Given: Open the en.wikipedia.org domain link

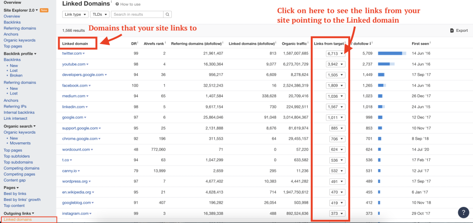Looking at the screenshot, I should coord(77,192).
